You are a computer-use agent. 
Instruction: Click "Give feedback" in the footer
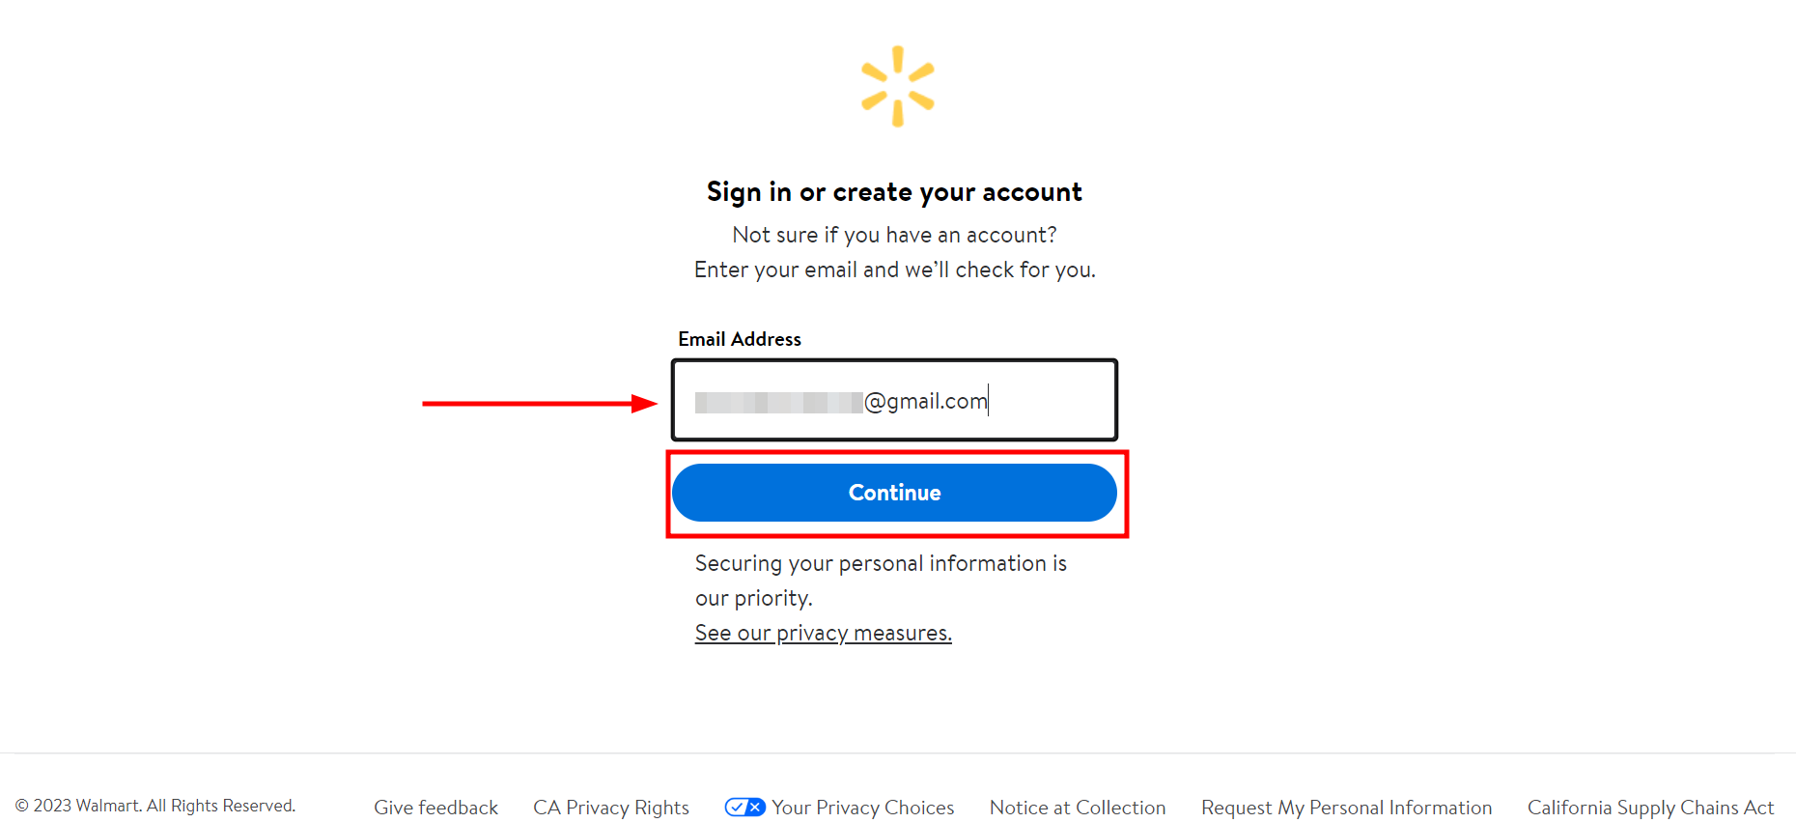click(x=435, y=807)
